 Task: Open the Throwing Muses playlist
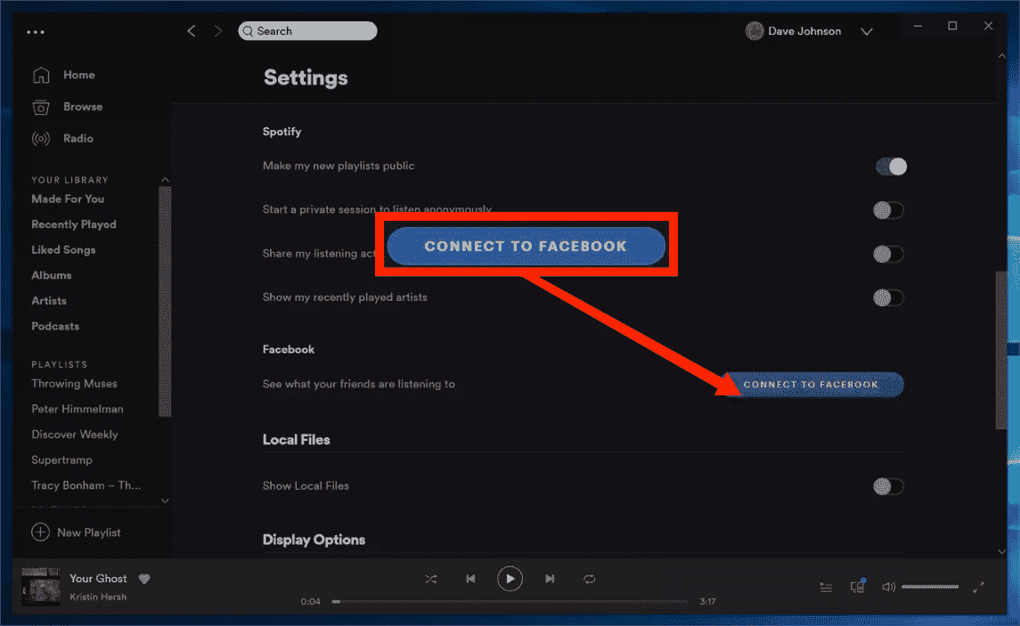click(74, 384)
